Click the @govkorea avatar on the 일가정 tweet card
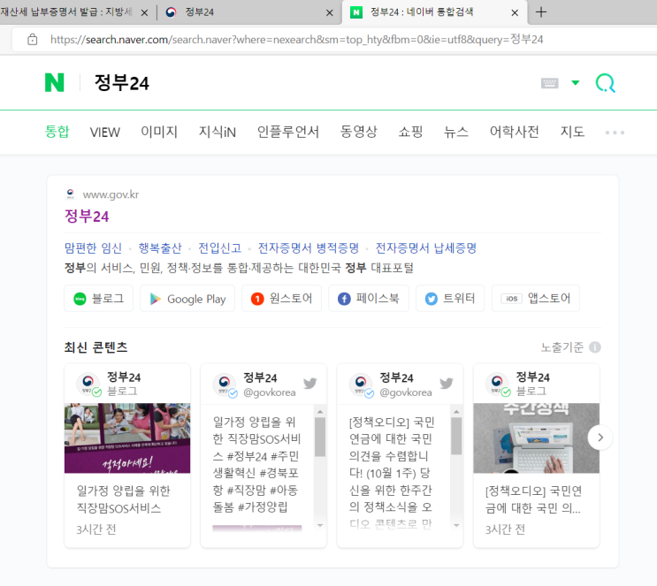The image size is (657, 586). click(x=225, y=384)
